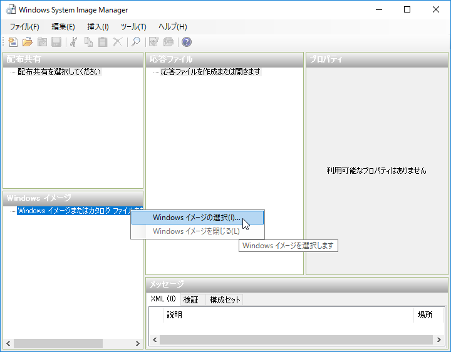Screen dimensions: 451x352
Task: Choose Windows イメージの選択(I)... from context menu
Action: point(197,218)
